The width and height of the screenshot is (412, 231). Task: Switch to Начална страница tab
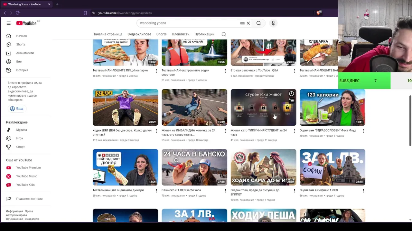tap(107, 34)
